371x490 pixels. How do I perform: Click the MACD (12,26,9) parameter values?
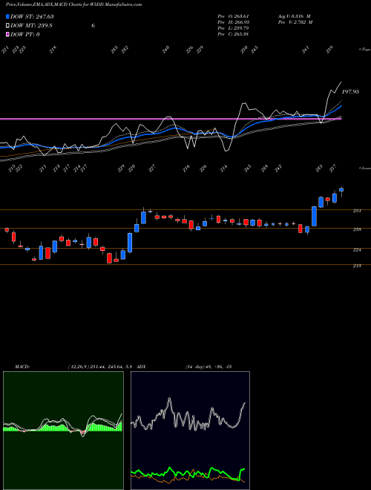[x=101, y=366]
